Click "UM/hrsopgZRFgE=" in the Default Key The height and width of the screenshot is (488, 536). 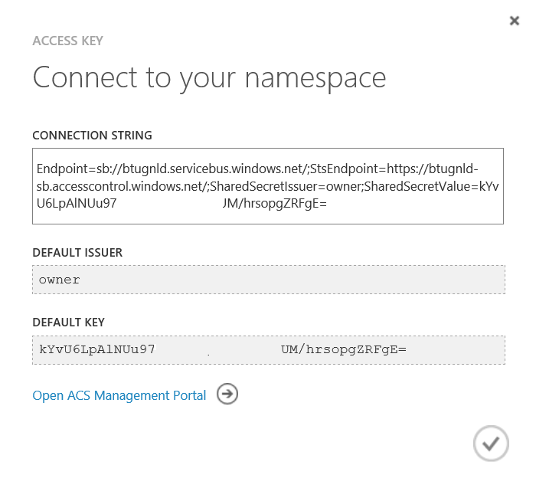click(343, 349)
